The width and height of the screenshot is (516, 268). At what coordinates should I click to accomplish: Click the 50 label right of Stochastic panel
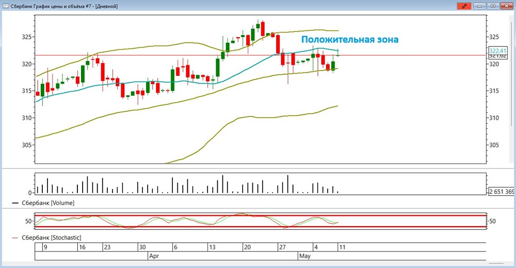point(492,221)
